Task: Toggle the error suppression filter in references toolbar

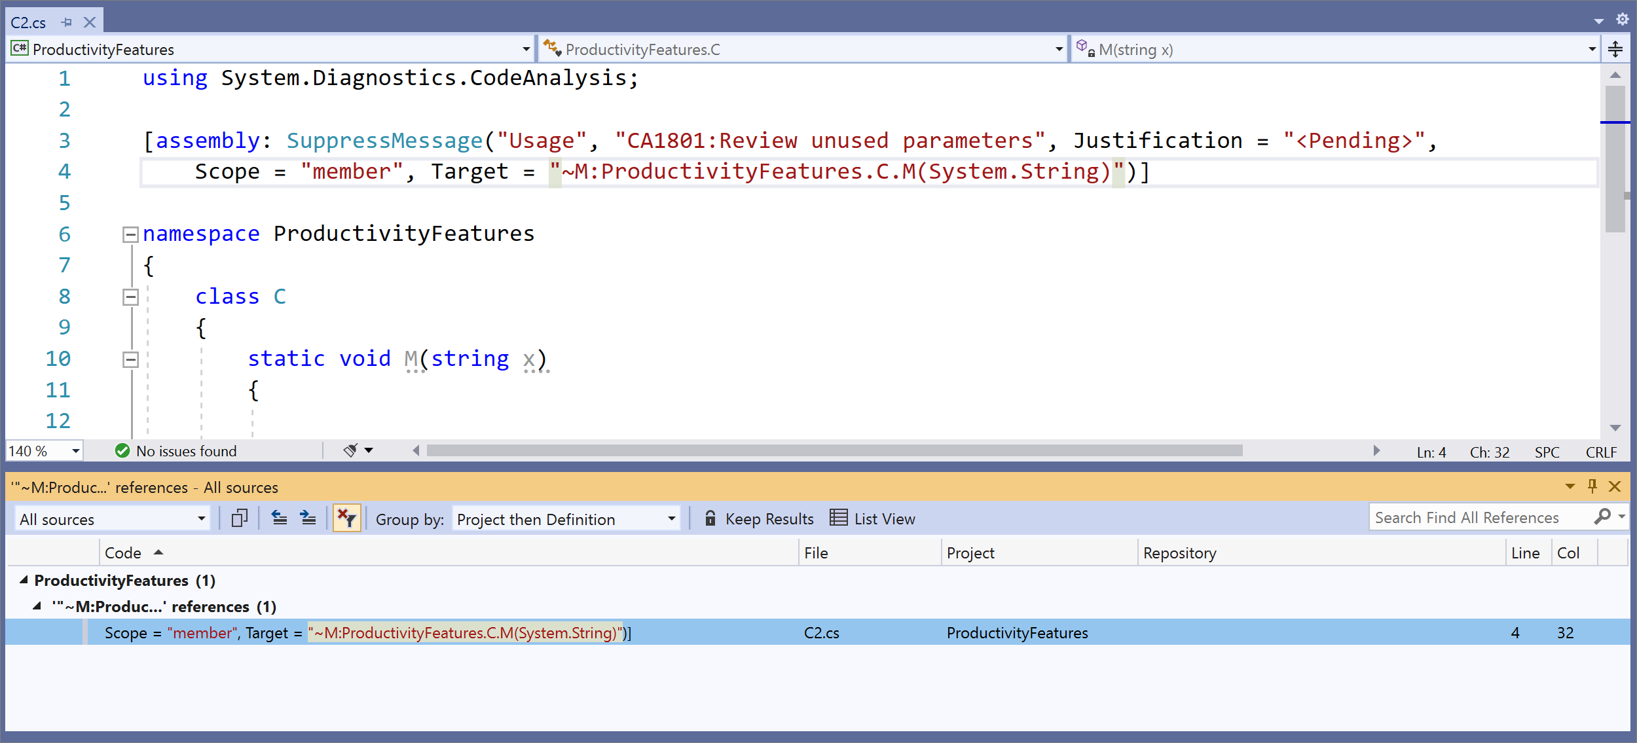Action: pos(349,518)
